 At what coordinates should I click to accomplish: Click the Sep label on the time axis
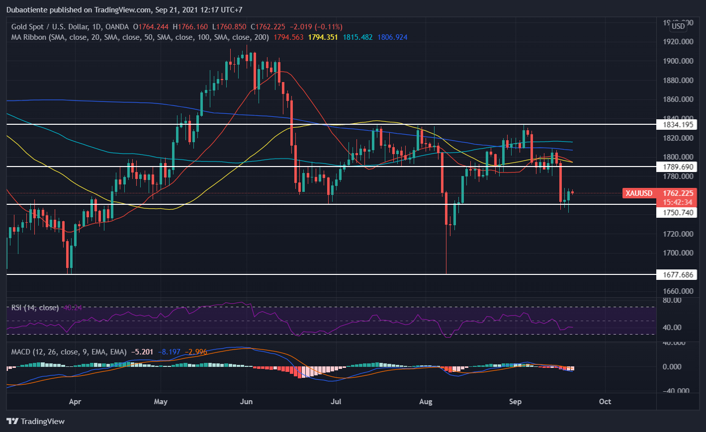(516, 402)
